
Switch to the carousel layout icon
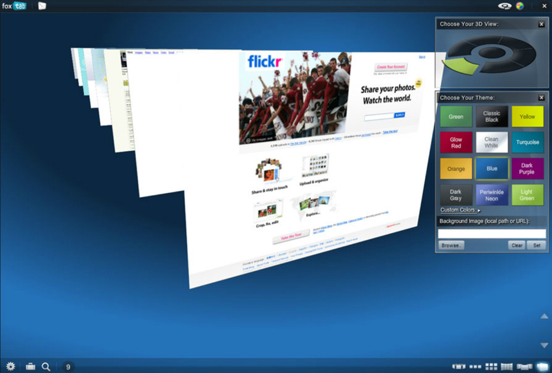pos(459,367)
